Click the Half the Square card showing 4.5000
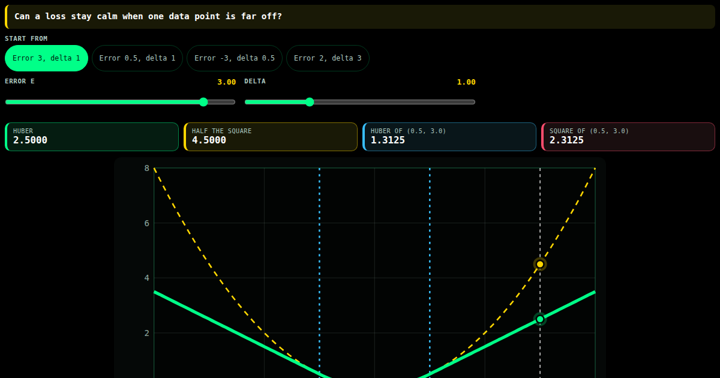The image size is (720, 378). [271, 137]
